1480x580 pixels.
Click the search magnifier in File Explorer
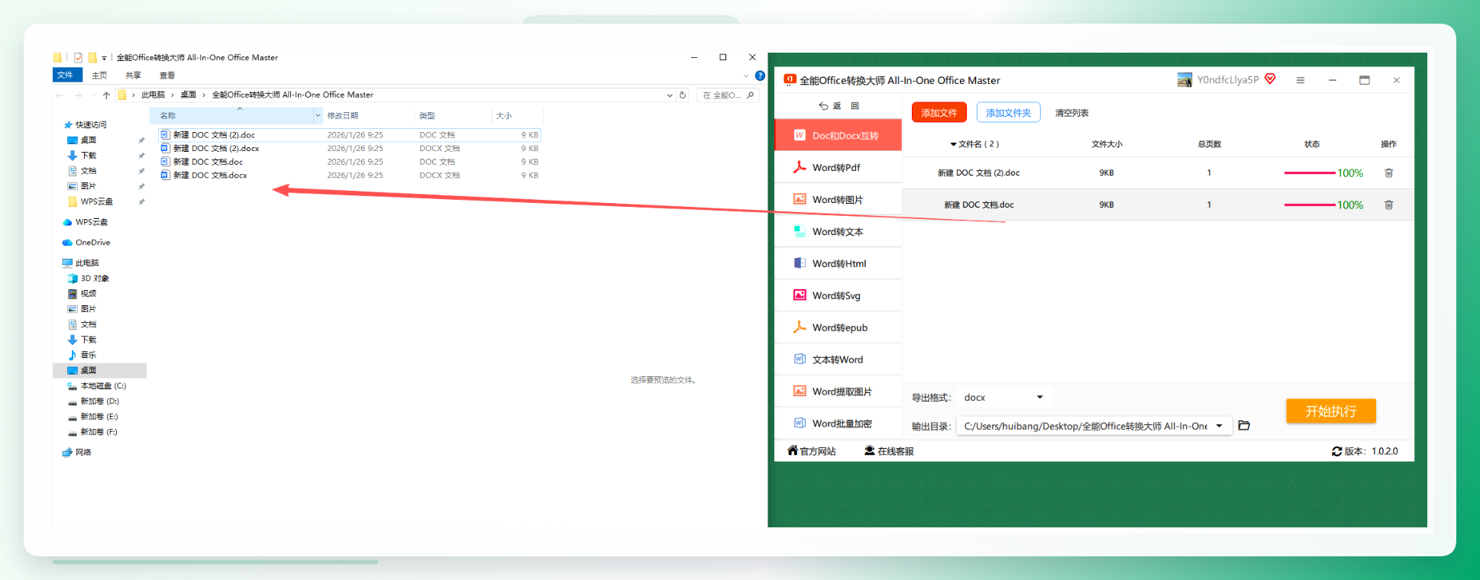click(751, 95)
